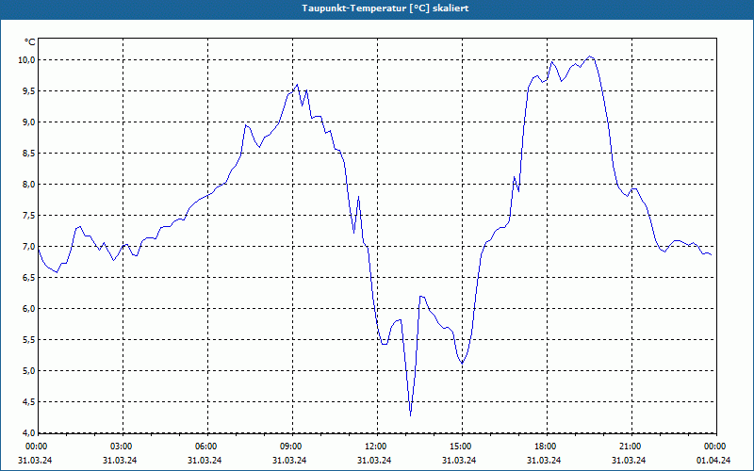Click the 6,5 y-axis value
The height and width of the screenshot is (471, 754).
click(x=28, y=278)
